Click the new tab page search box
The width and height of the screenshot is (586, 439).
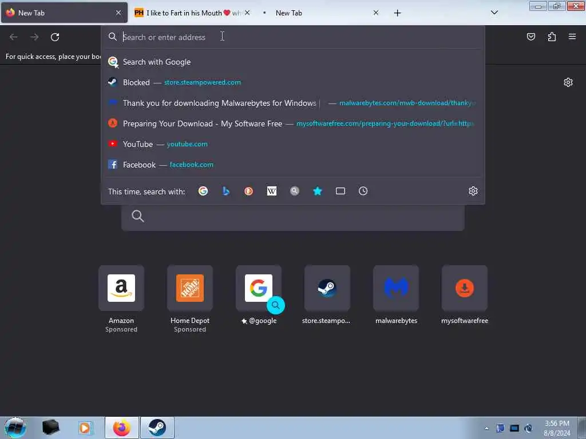(x=292, y=217)
